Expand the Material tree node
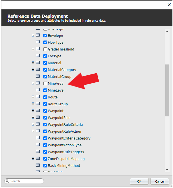This screenshot has height=188, width=173. pos(33,63)
